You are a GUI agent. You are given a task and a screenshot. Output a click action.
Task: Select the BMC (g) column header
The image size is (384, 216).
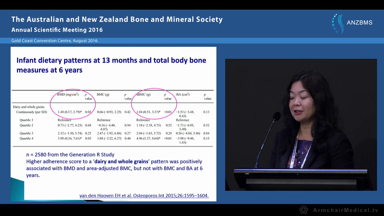(x=103, y=94)
